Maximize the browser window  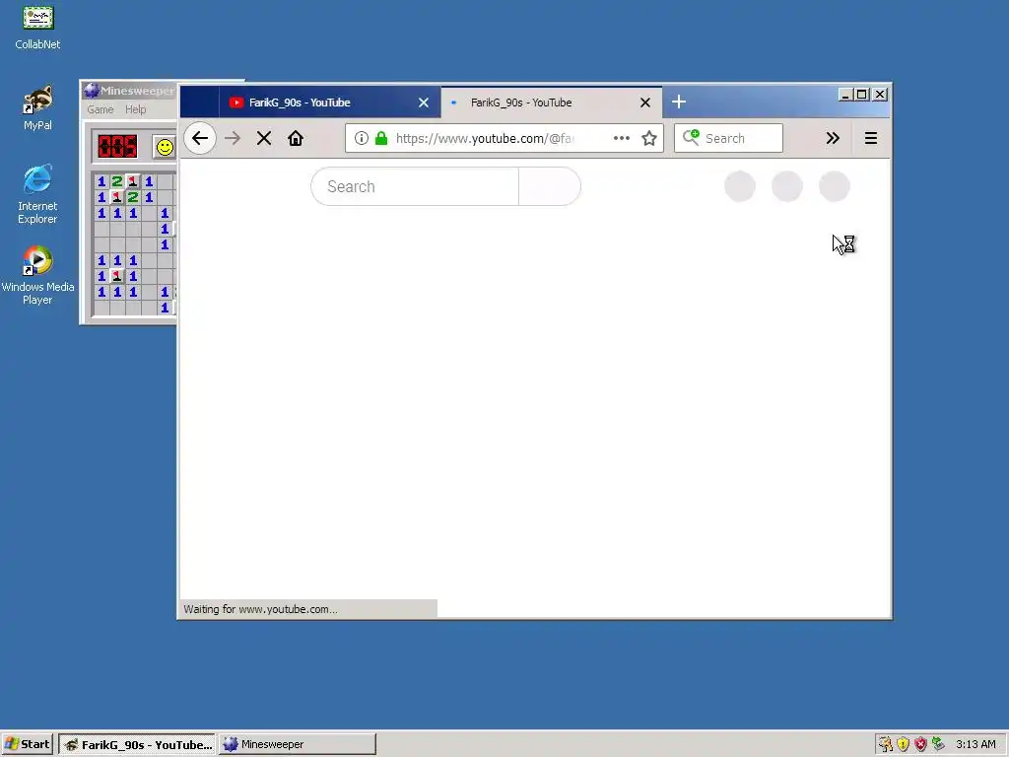(x=862, y=95)
